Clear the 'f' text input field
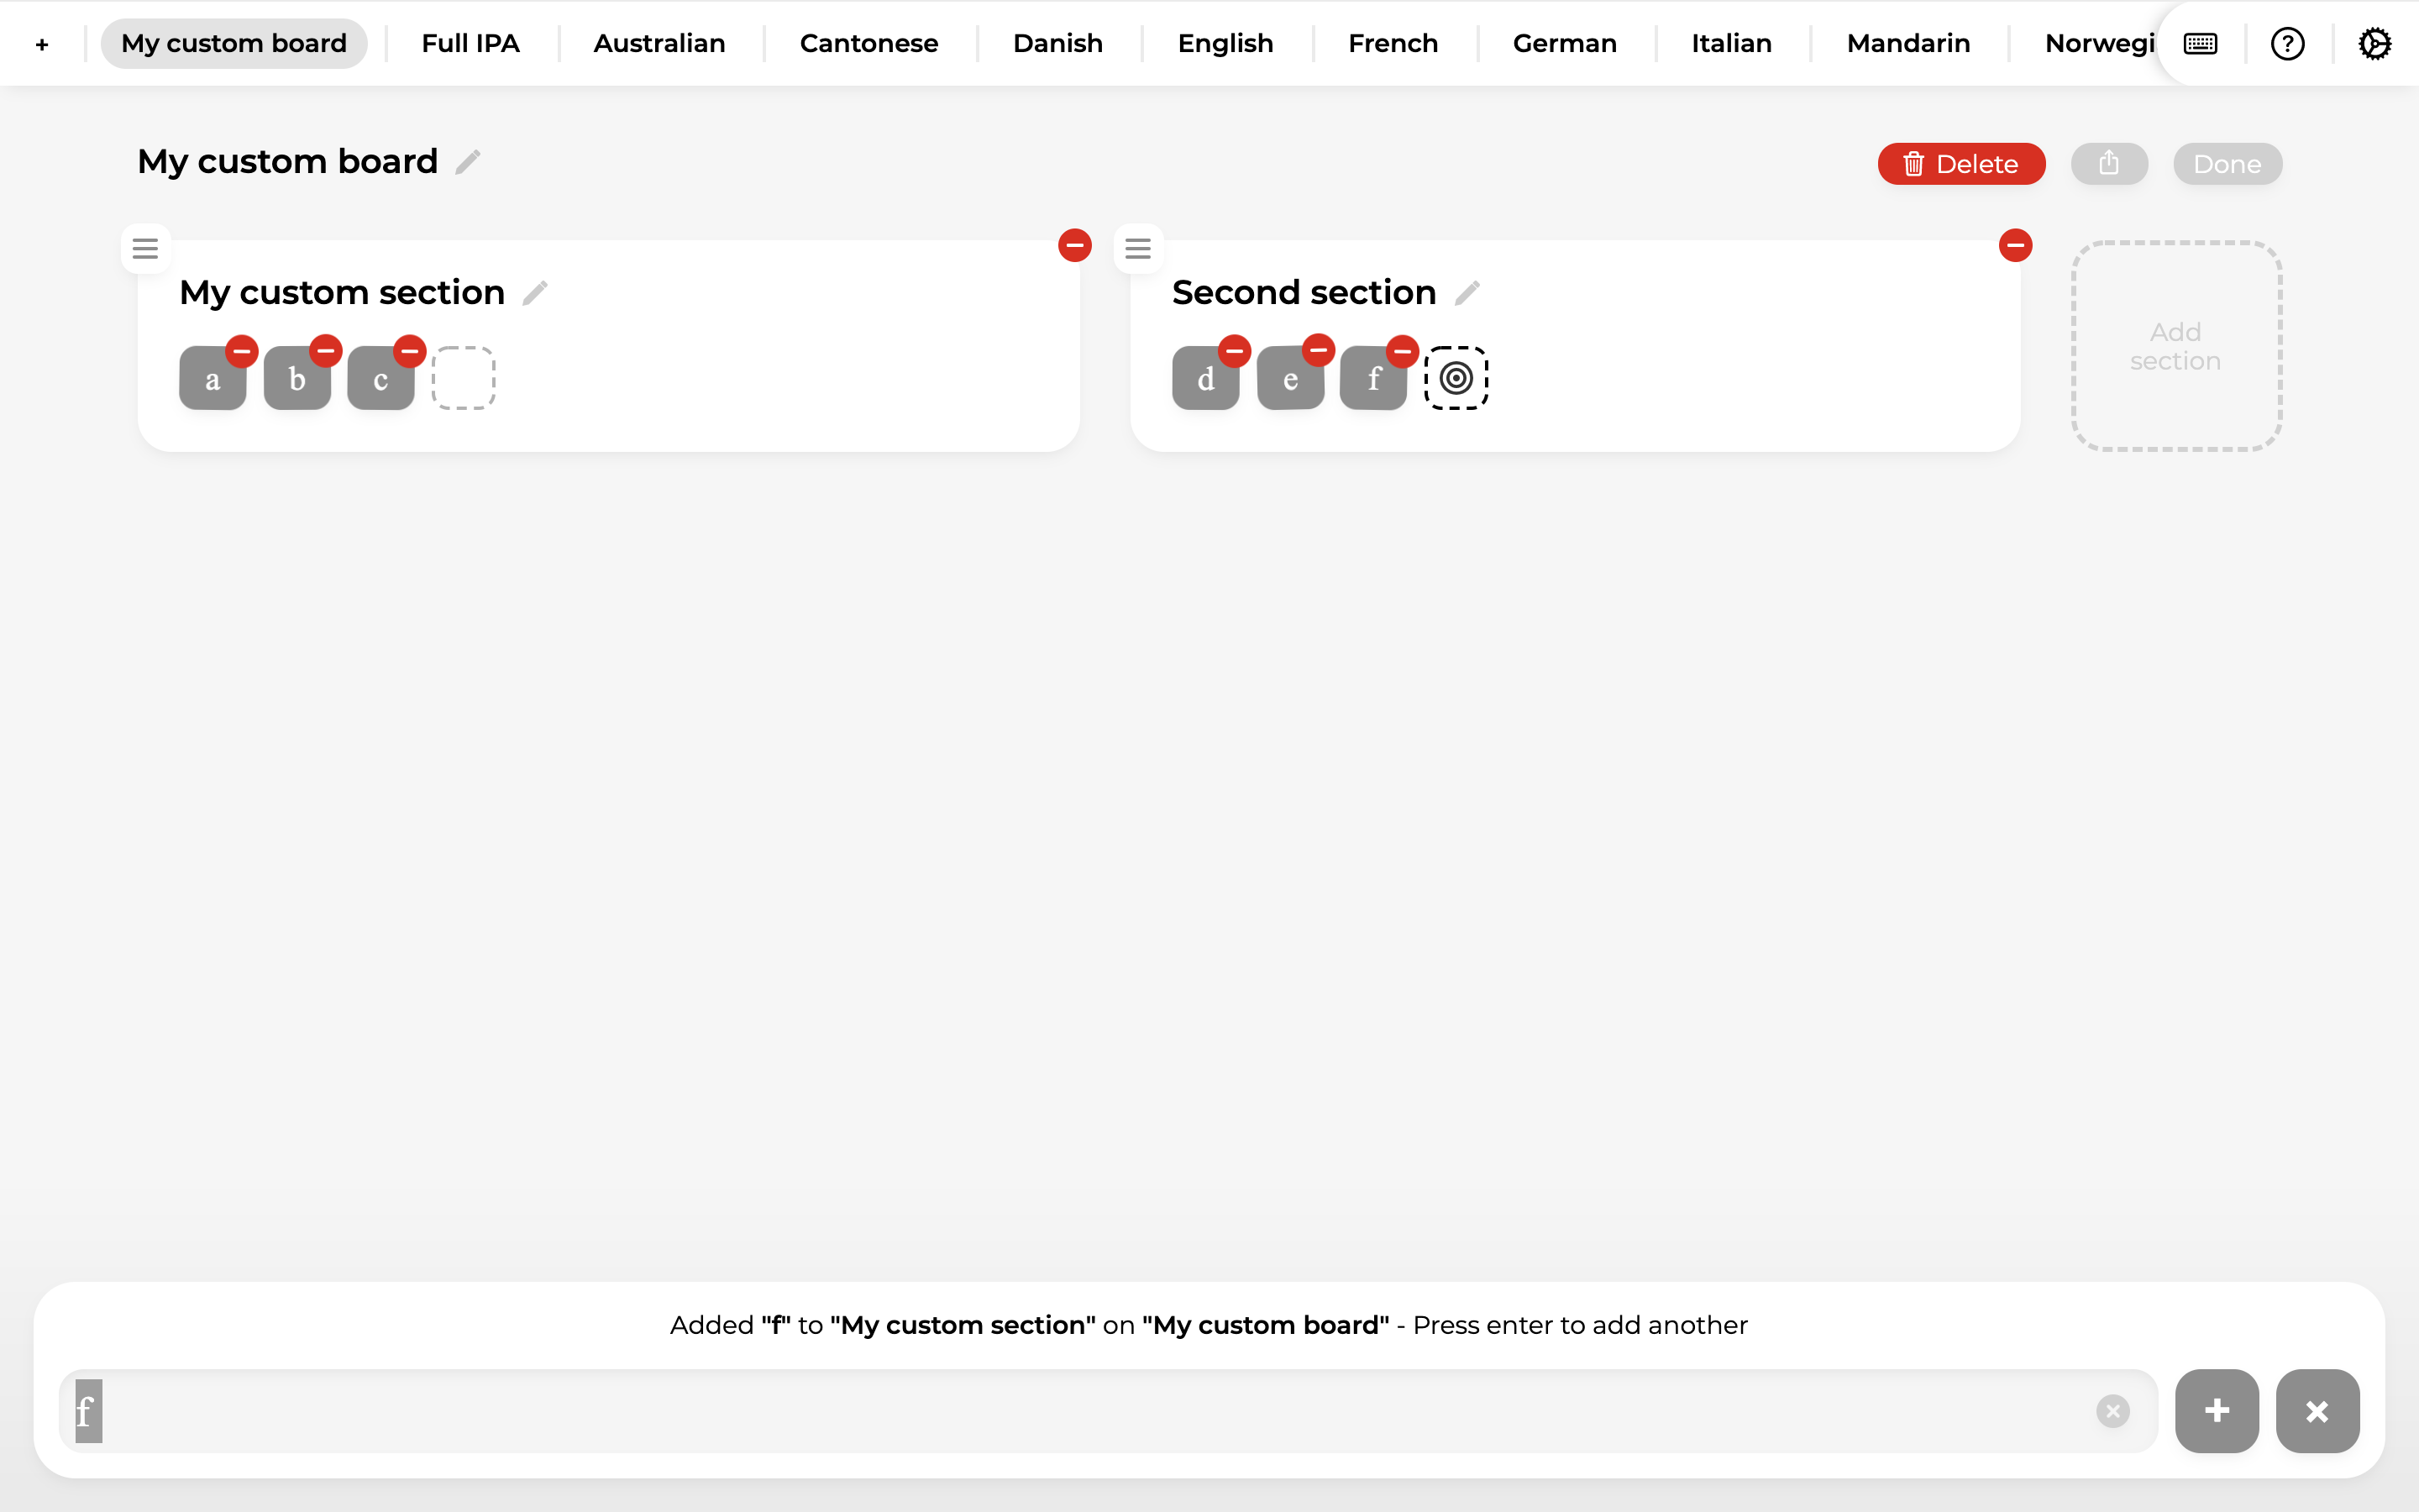 point(2113,1410)
